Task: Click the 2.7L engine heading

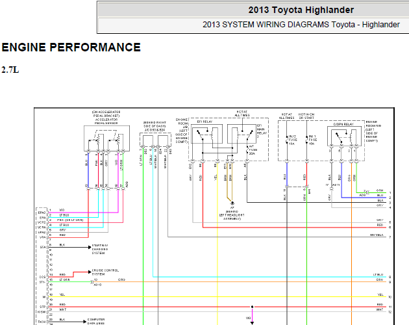Action: point(10,70)
